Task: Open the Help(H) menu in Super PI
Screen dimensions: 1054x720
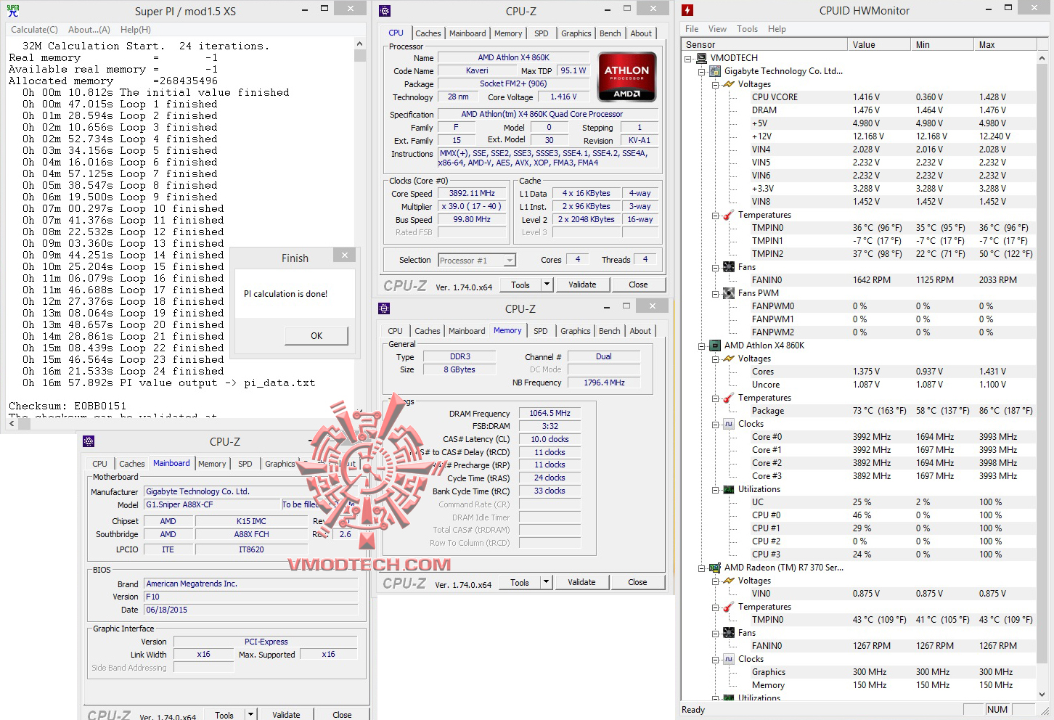Action: point(136,30)
